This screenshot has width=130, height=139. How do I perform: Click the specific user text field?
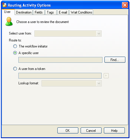click(x=60, y=60)
